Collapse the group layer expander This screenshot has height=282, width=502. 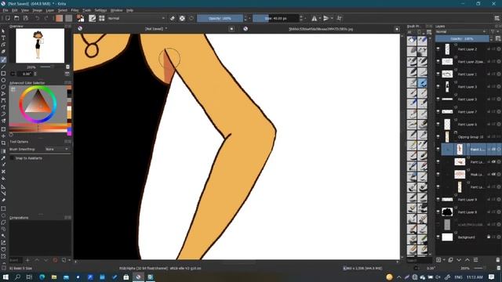455,132
